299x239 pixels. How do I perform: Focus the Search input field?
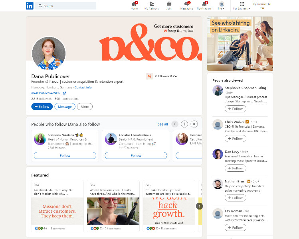(x=65, y=6)
